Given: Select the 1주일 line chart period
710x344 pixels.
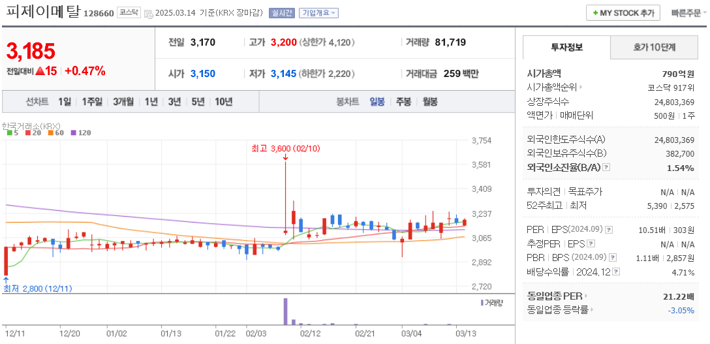Looking at the screenshot, I should tap(92, 102).
